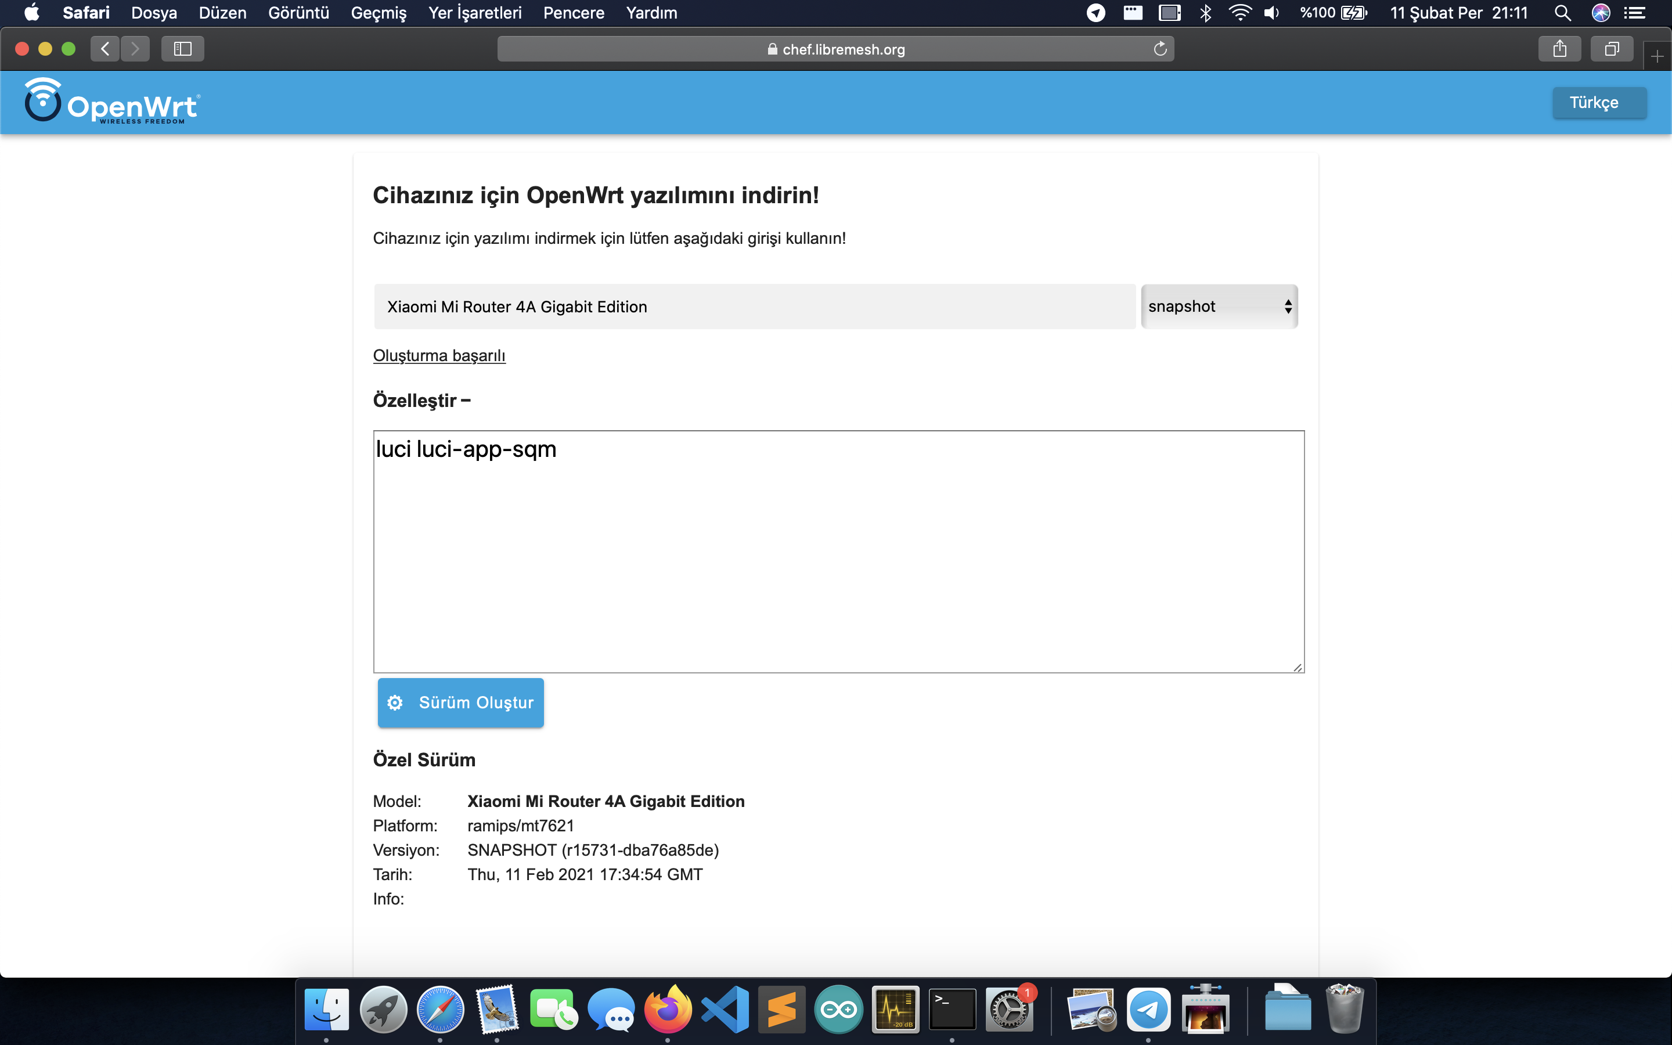This screenshot has width=1672, height=1045.
Task: Open Messages from the Dock
Action: click(611, 1009)
